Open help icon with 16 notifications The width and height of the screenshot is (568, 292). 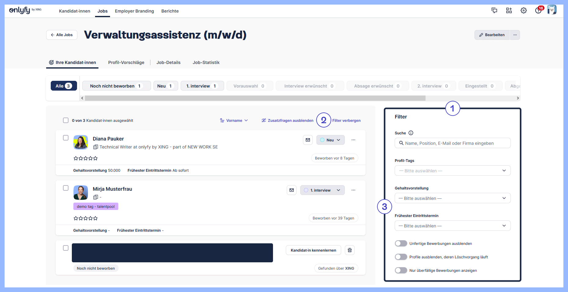pyautogui.click(x=538, y=11)
